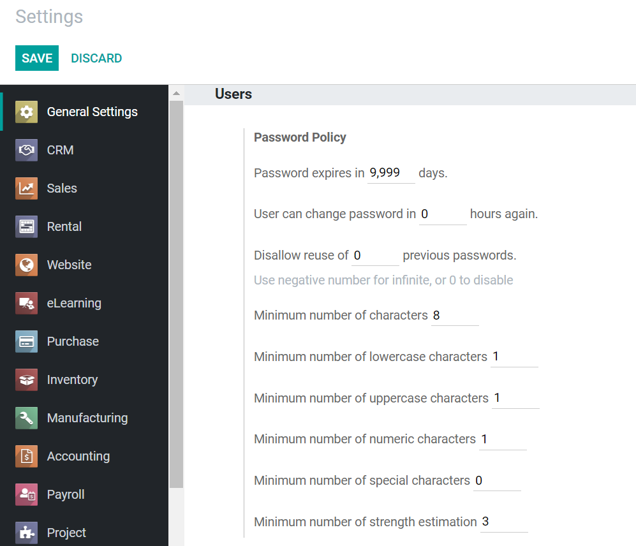Select the Purchase card icon
The height and width of the screenshot is (546, 636).
coord(26,341)
